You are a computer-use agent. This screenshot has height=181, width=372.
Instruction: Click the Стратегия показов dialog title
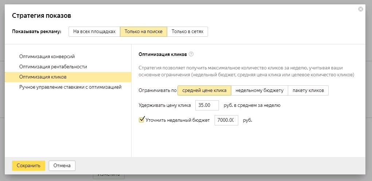(x=42, y=16)
